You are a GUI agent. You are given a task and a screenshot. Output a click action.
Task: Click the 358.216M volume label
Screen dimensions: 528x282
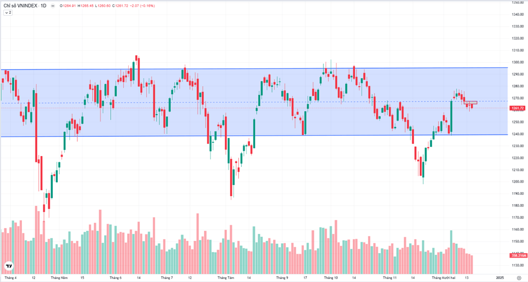pyautogui.click(x=518, y=255)
